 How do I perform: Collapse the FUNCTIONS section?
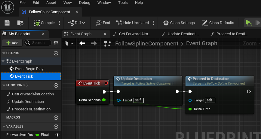coord(4,85)
